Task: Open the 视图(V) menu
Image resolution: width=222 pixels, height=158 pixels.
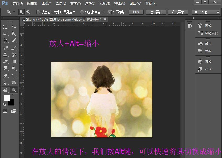Action: [120, 4]
